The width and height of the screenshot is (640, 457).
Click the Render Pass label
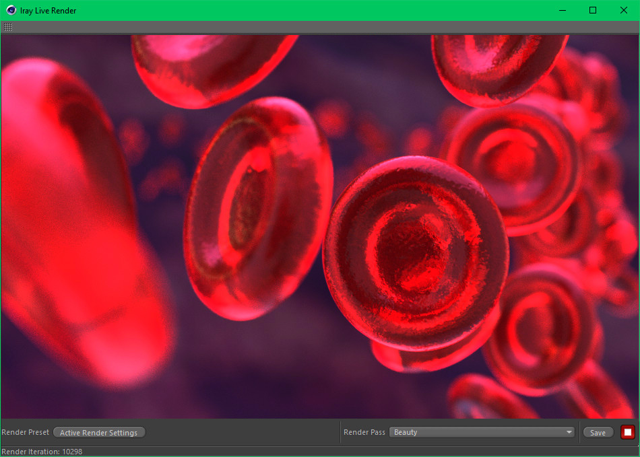coord(364,432)
